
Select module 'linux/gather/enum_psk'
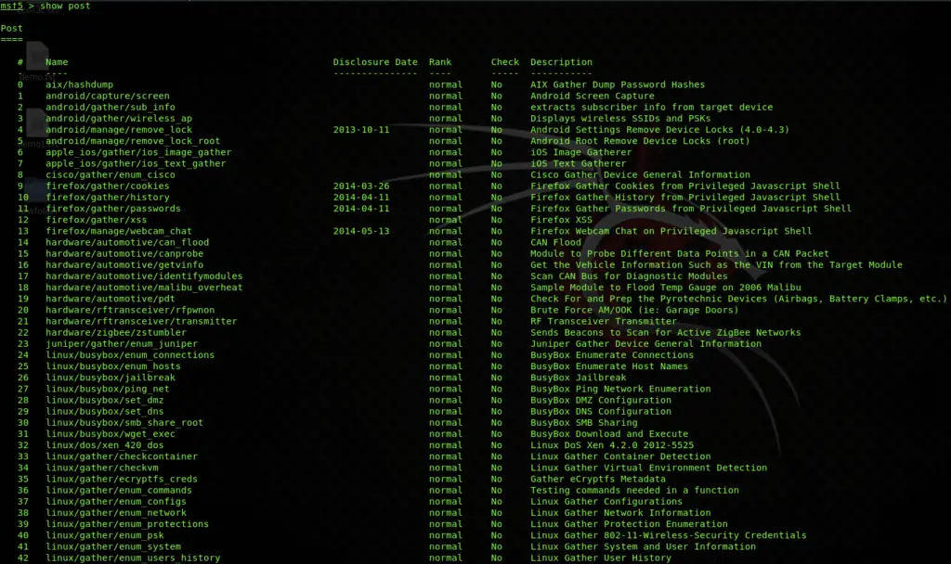pos(105,535)
